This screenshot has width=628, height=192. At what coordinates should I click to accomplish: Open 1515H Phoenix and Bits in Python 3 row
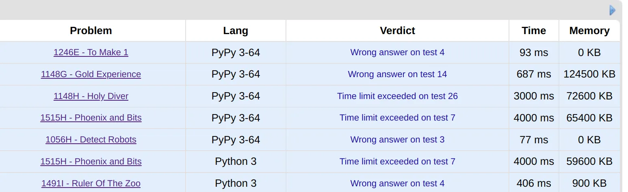[91, 162]
